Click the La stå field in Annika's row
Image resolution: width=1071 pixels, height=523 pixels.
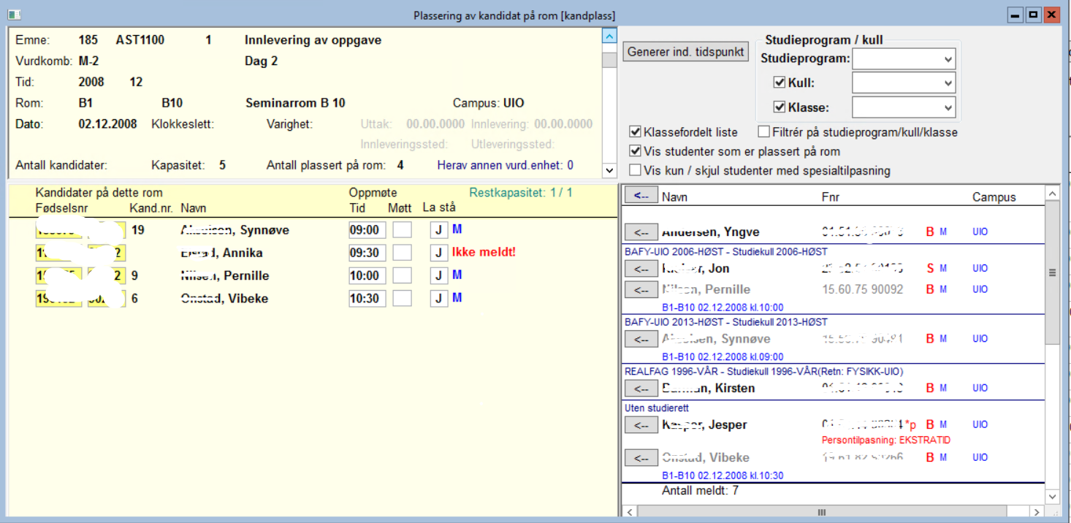click(x=439, y=253)
